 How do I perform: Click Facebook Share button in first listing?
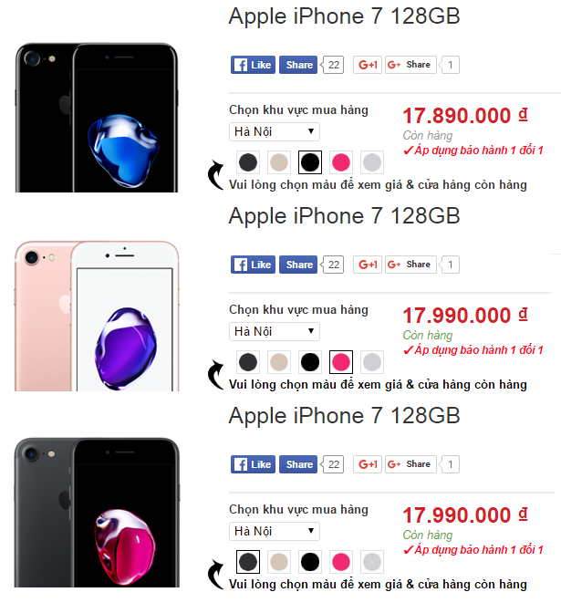298,65
